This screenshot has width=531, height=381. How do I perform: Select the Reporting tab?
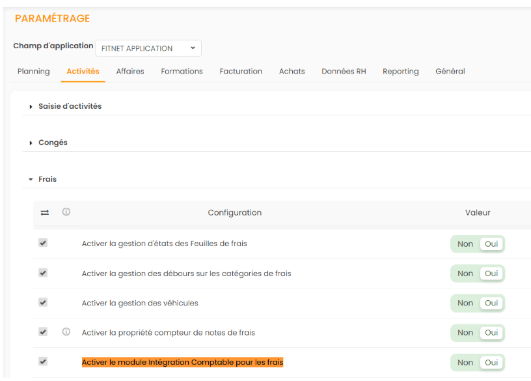[x=400, y=72]
